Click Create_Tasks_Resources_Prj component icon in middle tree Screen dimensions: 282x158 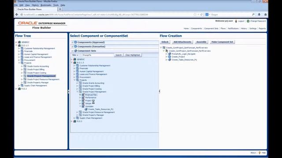(86, 109)
